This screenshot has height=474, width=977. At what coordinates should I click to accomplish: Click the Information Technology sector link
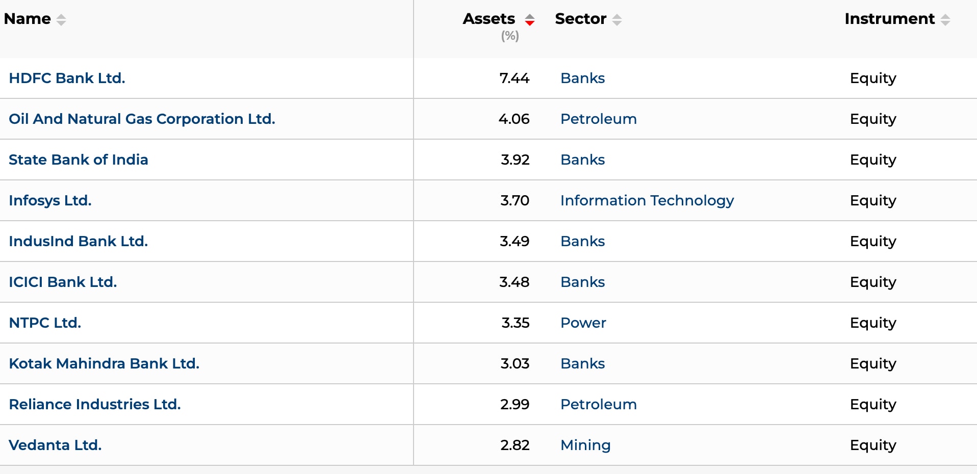pos(647,200)
